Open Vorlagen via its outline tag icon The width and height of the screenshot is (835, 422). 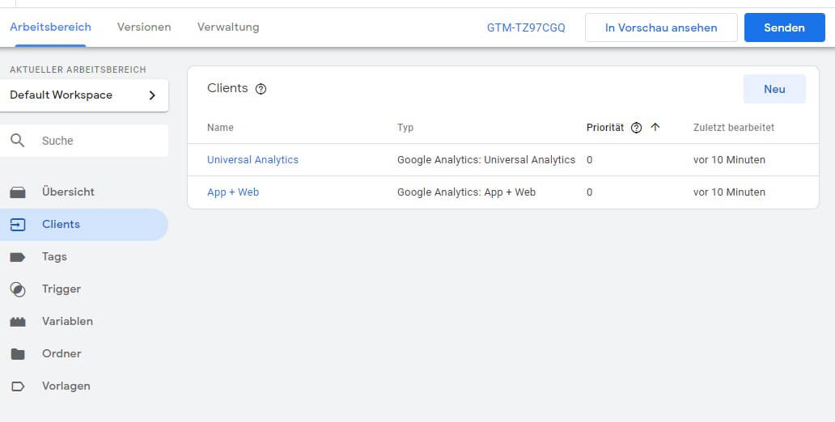18,386
